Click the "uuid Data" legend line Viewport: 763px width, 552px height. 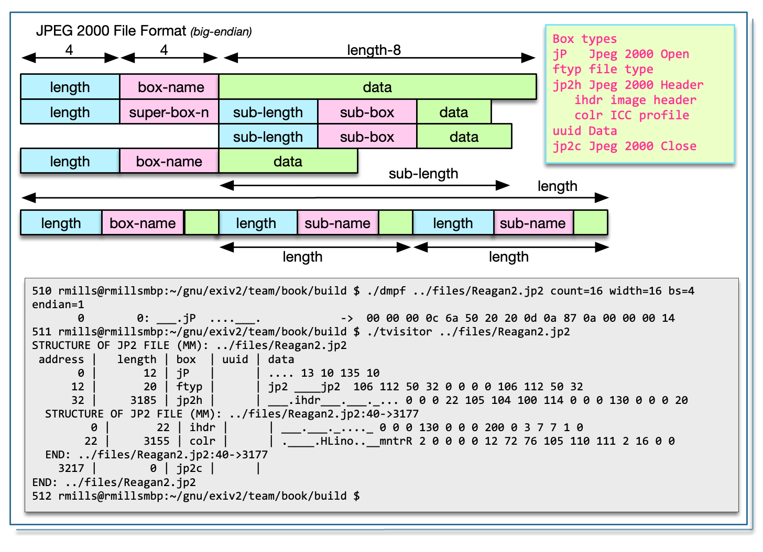[584, 131]
